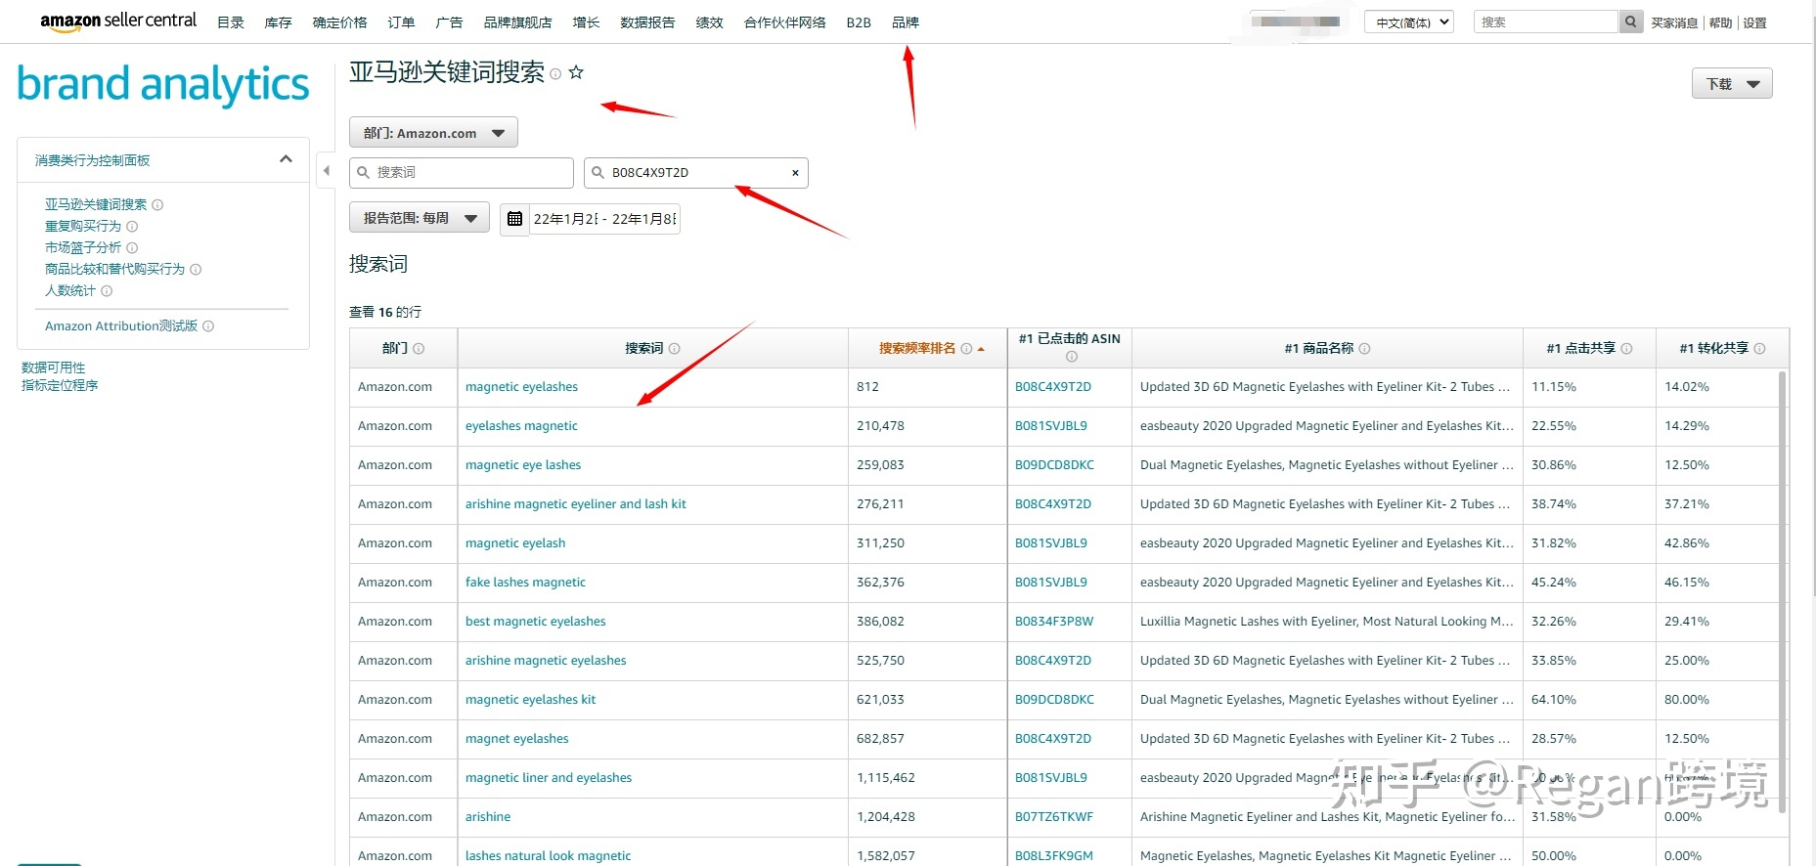The image size is (1816, 866).
Task: Click info icon beside 搜索频率排名 header
Action: [966, 349]
